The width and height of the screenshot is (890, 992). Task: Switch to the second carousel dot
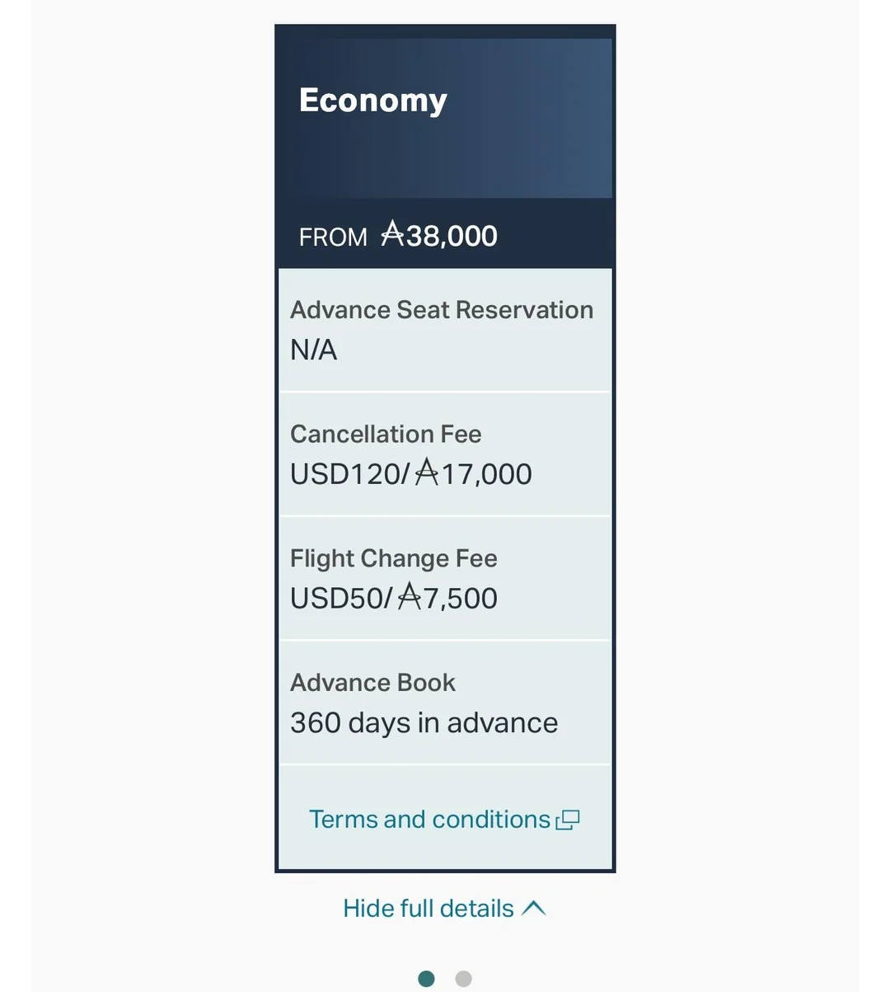click(x=463, y=979)
